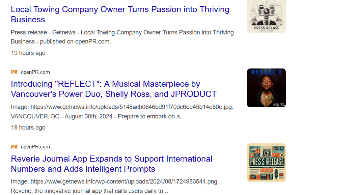Click "Numbers and Adds Intelligent Prompts" headline line
Screen dimensions: 355x195
point(83,169)
